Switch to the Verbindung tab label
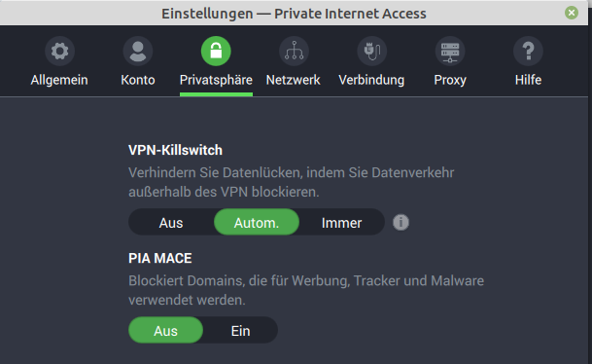 click(371, 80)
